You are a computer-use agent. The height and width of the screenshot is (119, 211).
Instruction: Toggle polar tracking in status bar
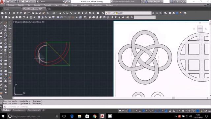pos(144,111)
